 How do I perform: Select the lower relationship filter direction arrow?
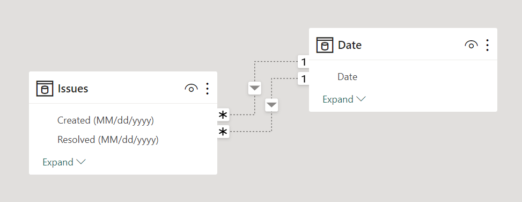pos(271,105)
